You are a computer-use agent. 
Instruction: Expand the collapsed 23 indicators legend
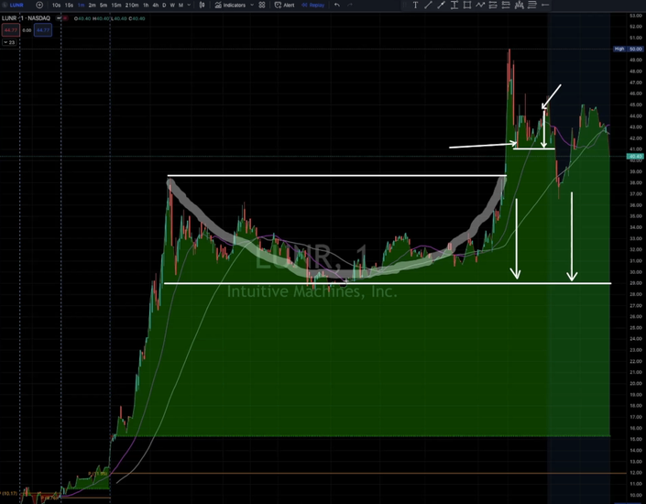[x=8, y=42]
